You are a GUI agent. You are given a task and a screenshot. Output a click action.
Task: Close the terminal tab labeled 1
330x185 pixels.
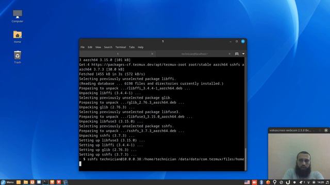(x=152, y=54)
